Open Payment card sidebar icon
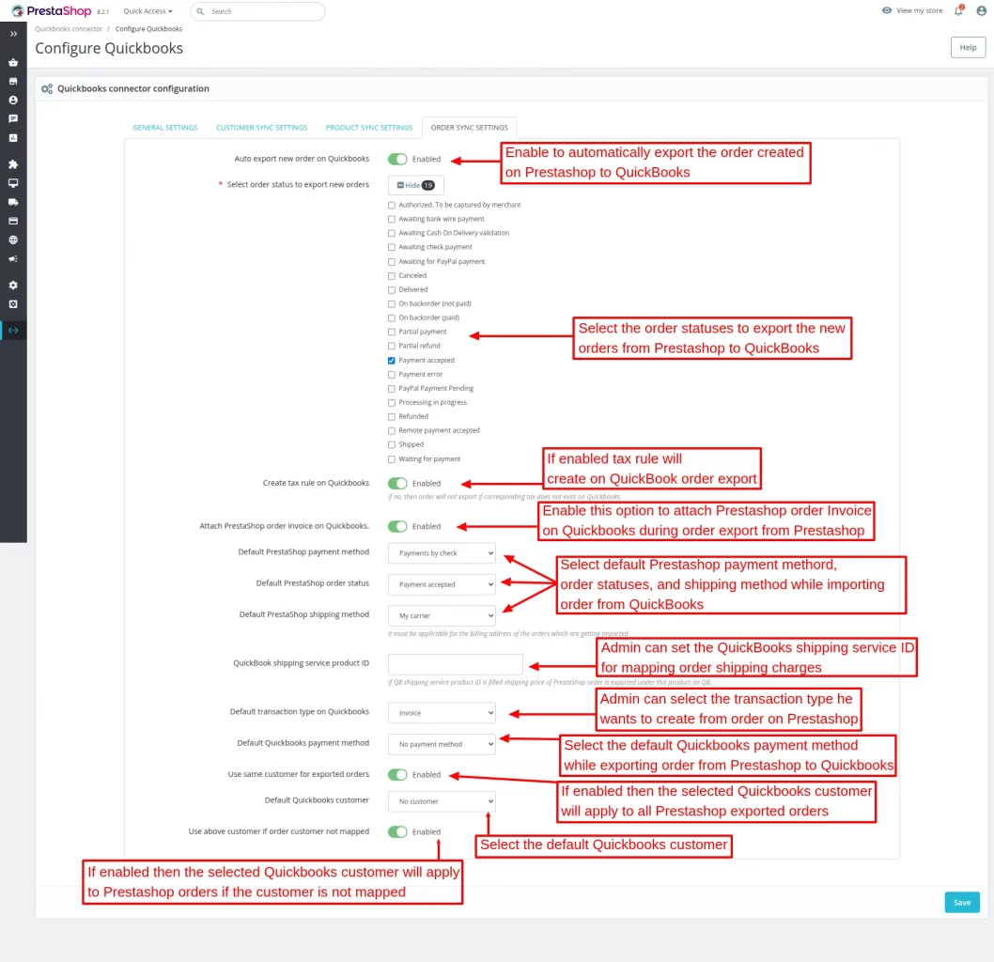The width and height of the screenshot is (994, 962). (13, 221)
